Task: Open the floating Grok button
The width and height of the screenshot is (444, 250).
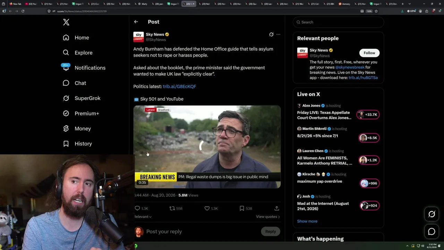Action: pos(432,214)
